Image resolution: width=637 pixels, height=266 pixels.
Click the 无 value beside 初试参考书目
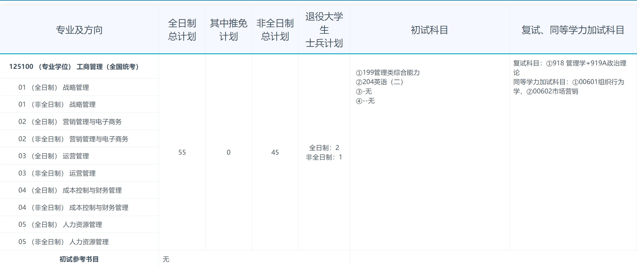click(166, 259)
